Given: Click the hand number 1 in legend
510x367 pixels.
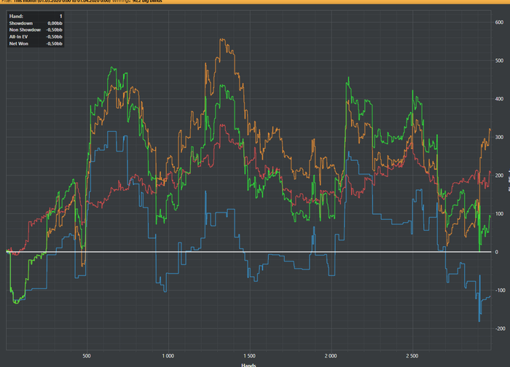Looking at the screenshot, I should (x=60, y=16).
